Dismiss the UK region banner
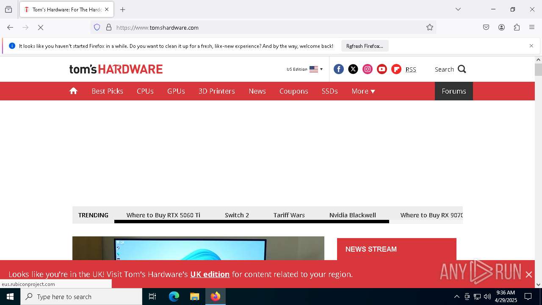This screenshot has width=542, height=305. [x=529, y=274]
